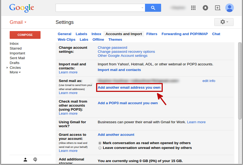Open Forwarding and POP/IMAP tab

pos(184,34)
